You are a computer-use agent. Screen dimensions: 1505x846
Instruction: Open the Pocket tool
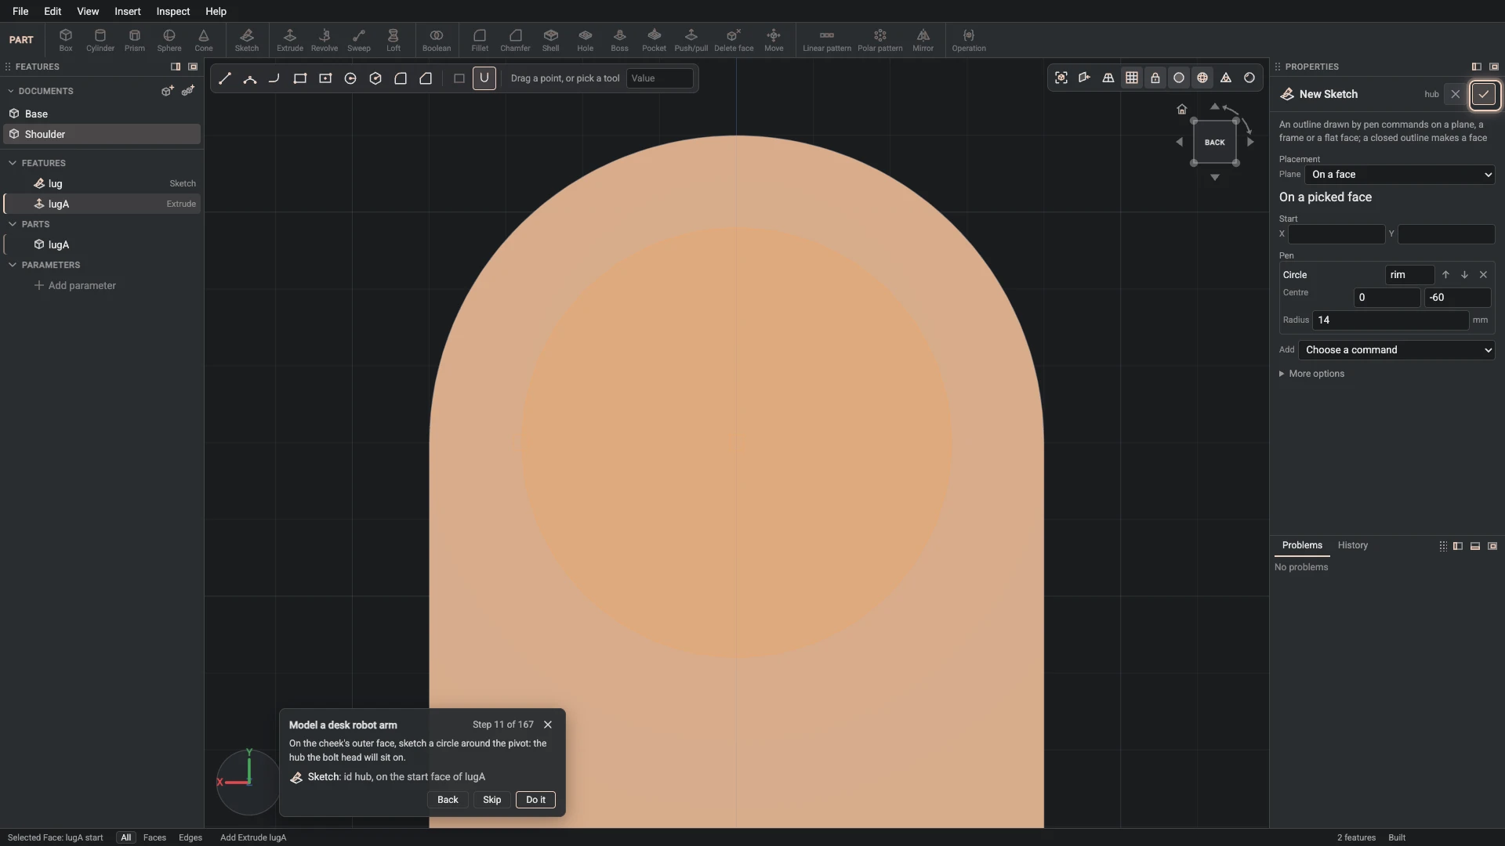[x=654, y=40]
